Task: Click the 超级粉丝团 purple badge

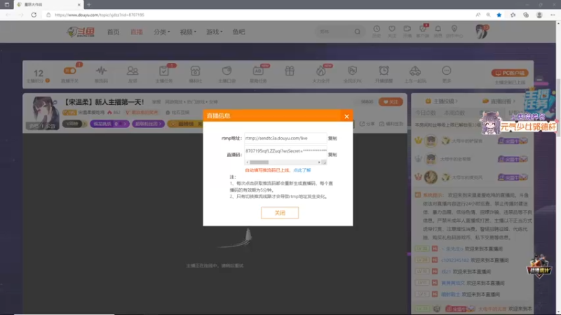Action: point(148,124)
